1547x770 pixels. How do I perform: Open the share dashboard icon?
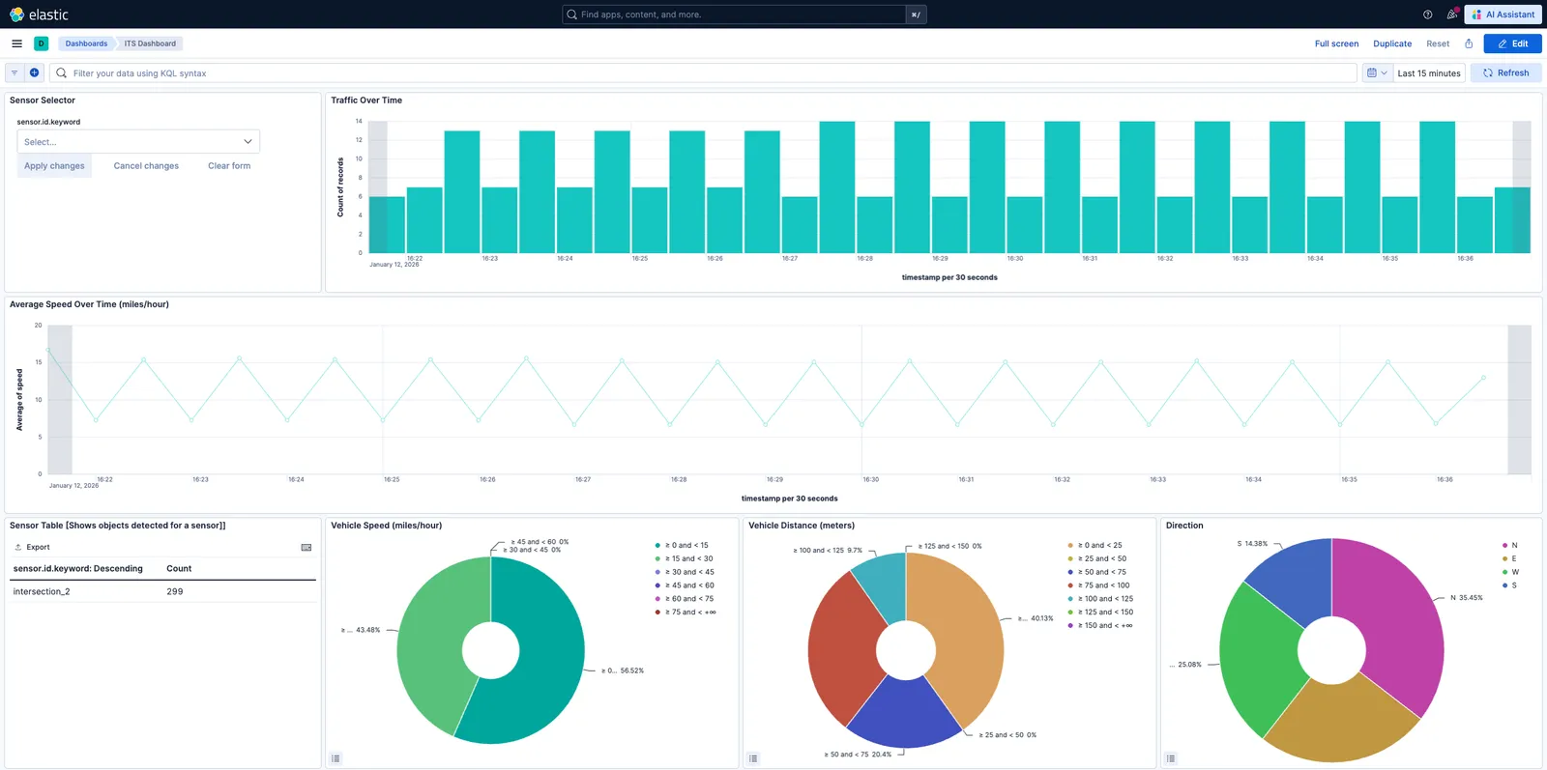click(x=1469, y=43)
